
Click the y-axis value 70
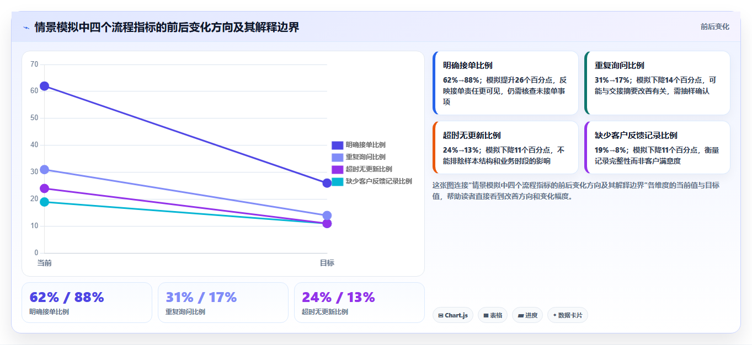click(34, 64)
